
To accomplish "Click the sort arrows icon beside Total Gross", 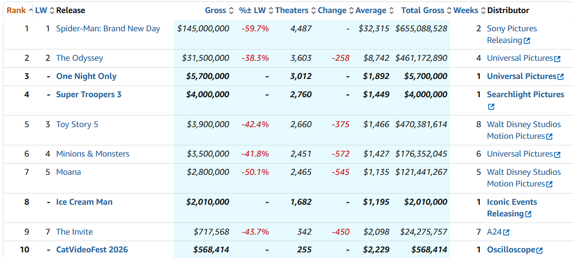I will [449, 10].
